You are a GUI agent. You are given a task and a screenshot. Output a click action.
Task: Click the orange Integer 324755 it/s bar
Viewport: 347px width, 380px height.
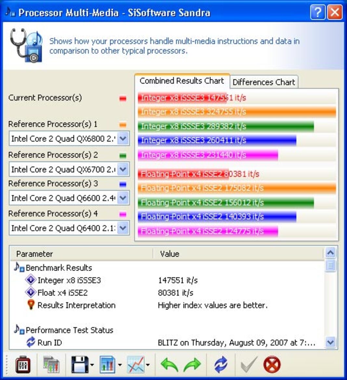(x=237, y=112)
